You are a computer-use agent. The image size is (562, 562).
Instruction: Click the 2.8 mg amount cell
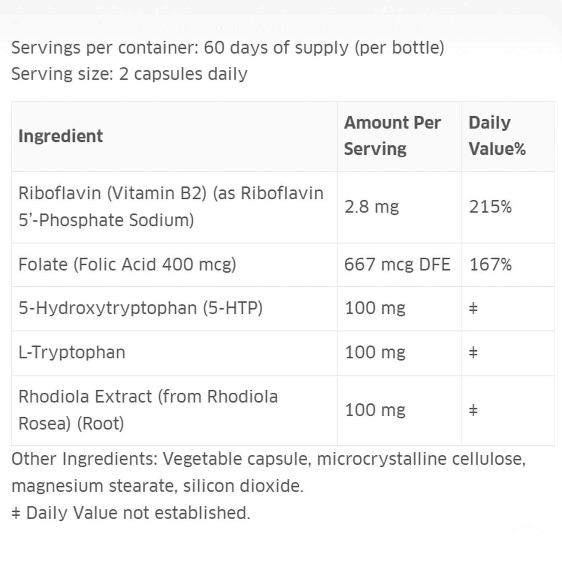click(x=372, y=207)
